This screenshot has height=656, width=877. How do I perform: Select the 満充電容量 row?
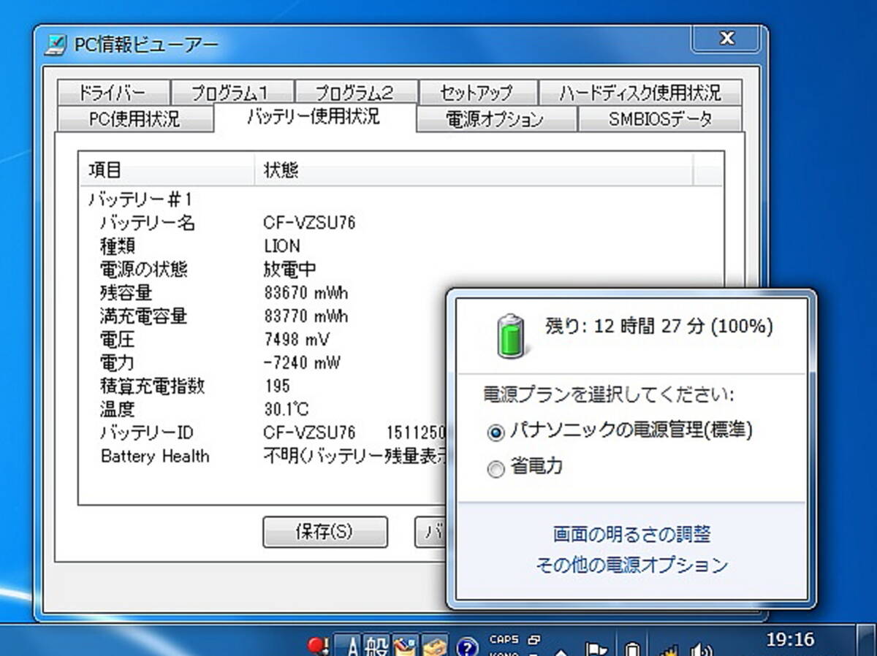144,316
